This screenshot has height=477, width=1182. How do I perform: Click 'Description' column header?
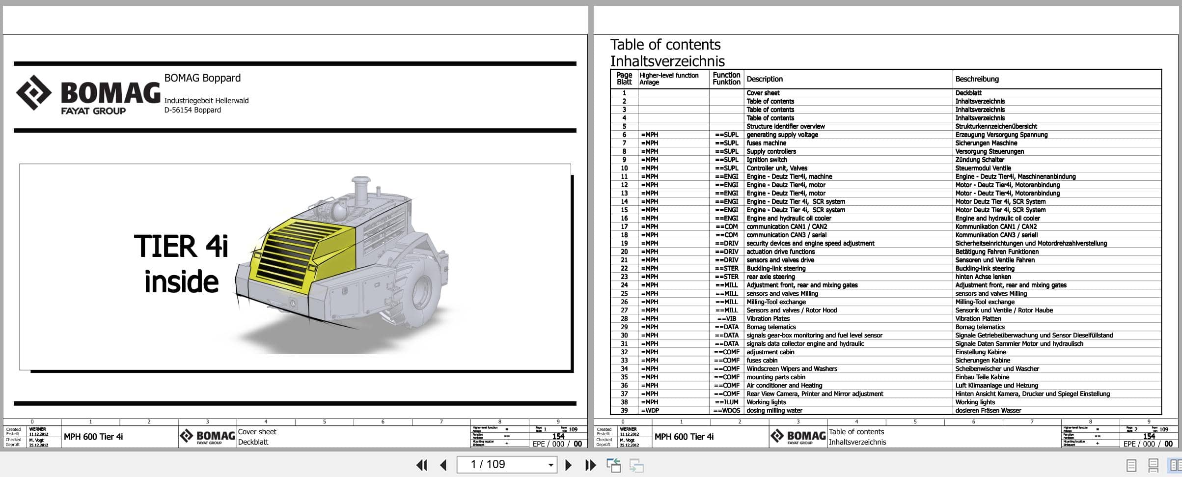click(765, 79)
